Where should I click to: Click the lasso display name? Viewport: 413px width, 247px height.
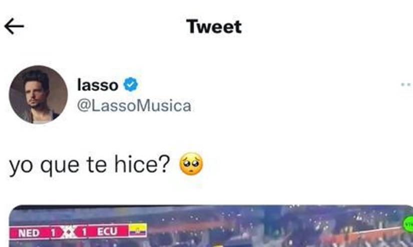(98, 85)
